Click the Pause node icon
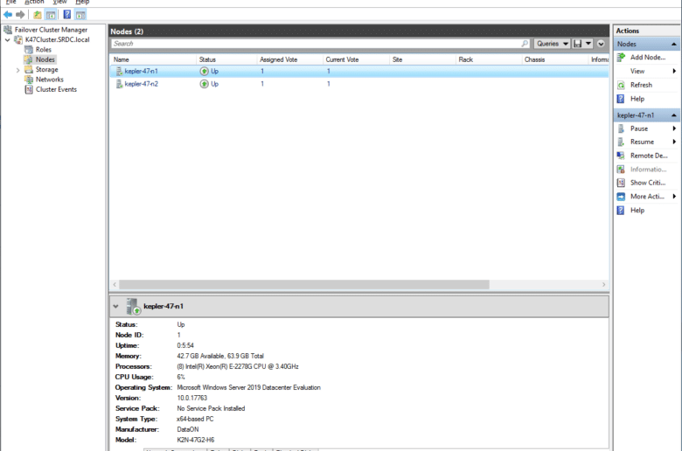 621,128
